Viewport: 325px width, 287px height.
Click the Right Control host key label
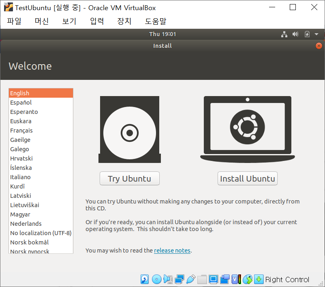(287, 280)
